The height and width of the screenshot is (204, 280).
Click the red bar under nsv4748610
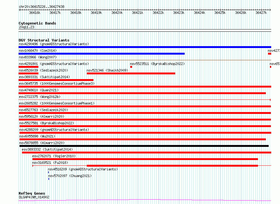click(x=142, y=93)
